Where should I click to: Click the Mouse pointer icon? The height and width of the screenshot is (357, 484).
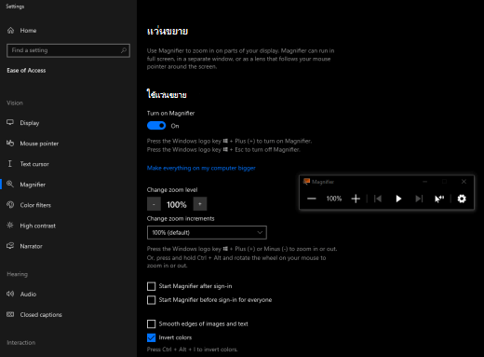[10, 143]
